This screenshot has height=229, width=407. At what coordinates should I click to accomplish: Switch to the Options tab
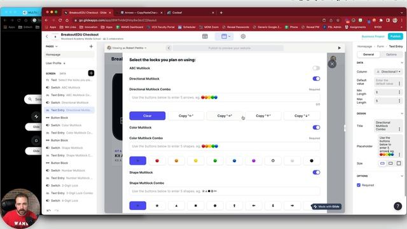click(x=391, y=55)
